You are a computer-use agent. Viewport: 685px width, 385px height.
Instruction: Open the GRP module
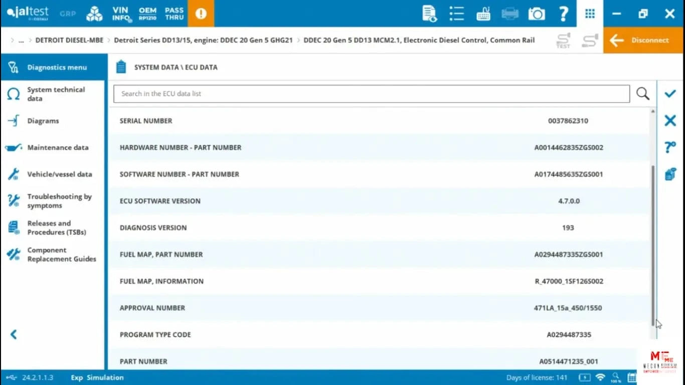[x=68, y=14]
